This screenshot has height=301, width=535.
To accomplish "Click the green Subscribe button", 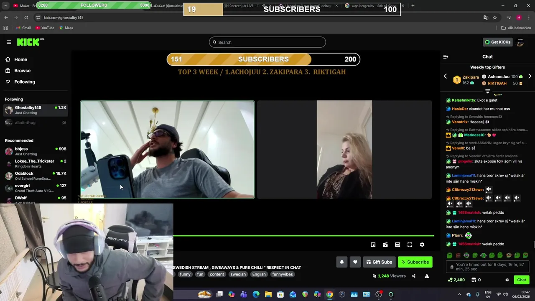I will (415, 262).
